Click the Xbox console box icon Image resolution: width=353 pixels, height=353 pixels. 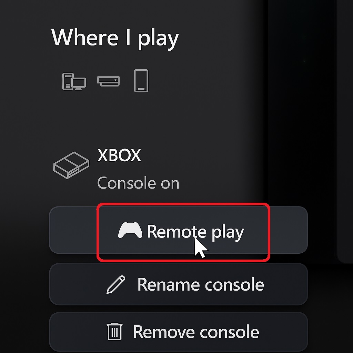[x=71, y=165]
